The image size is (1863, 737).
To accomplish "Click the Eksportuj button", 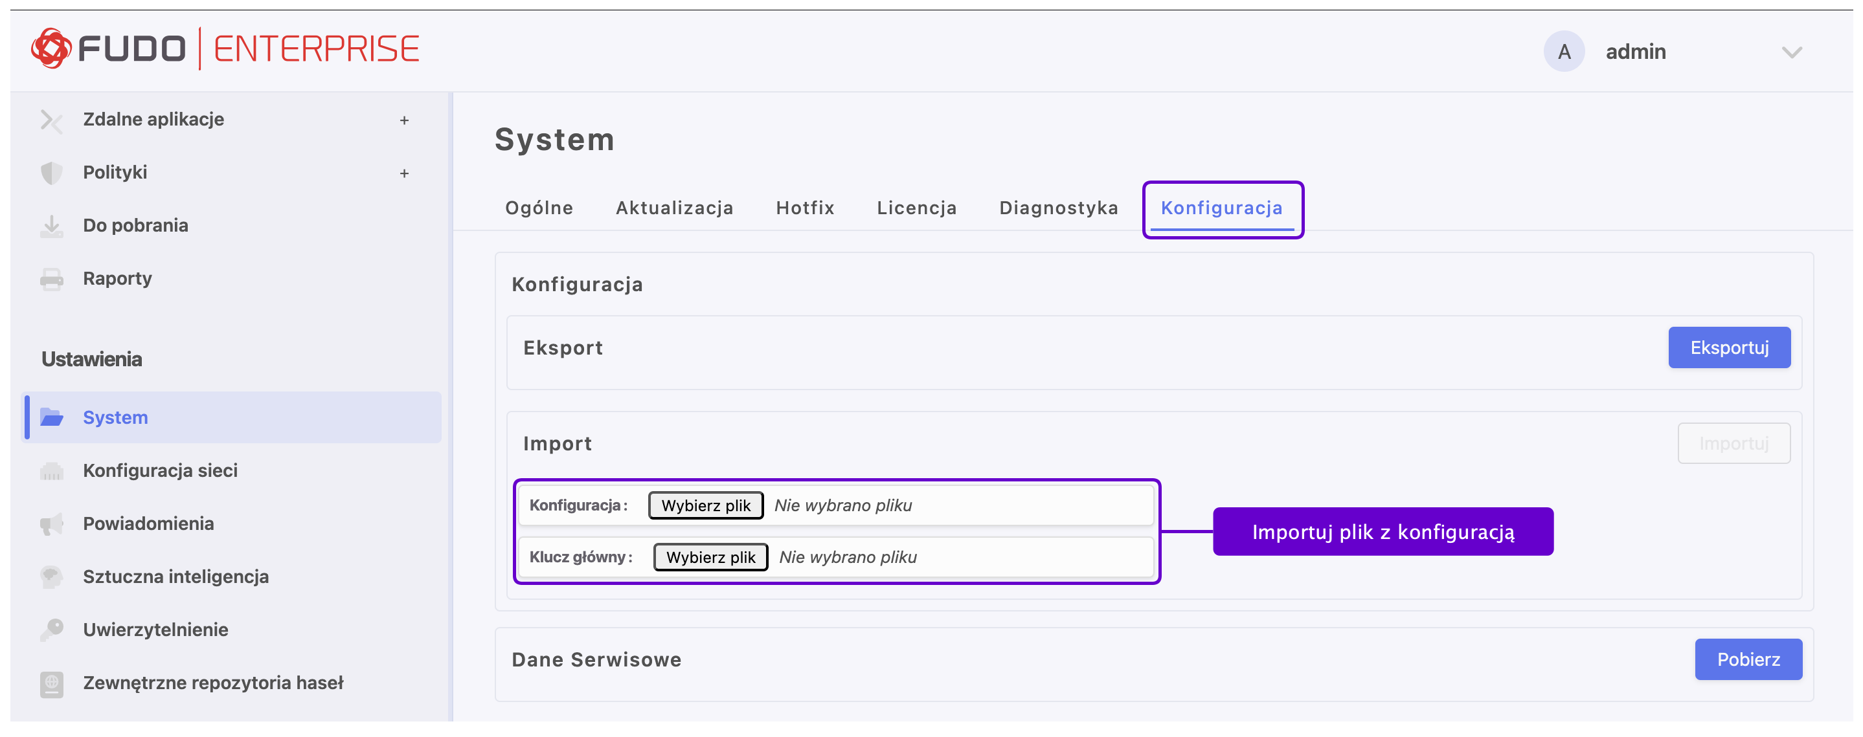I will (x=1728, y=347).
